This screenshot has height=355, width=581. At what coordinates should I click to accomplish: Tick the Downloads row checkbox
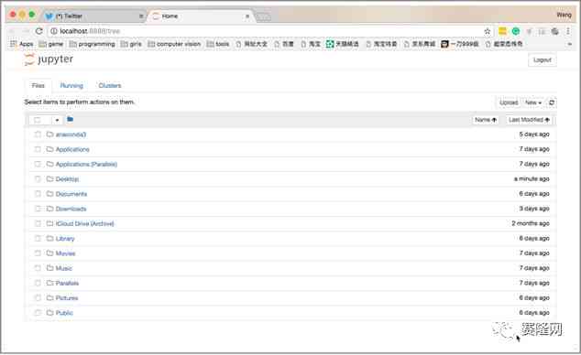38,209
